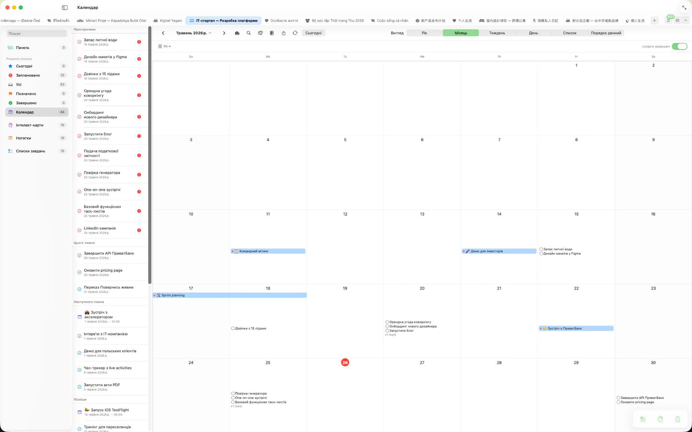Switch to the День view tab
The image size is (692, 432).
pos(533,33)
